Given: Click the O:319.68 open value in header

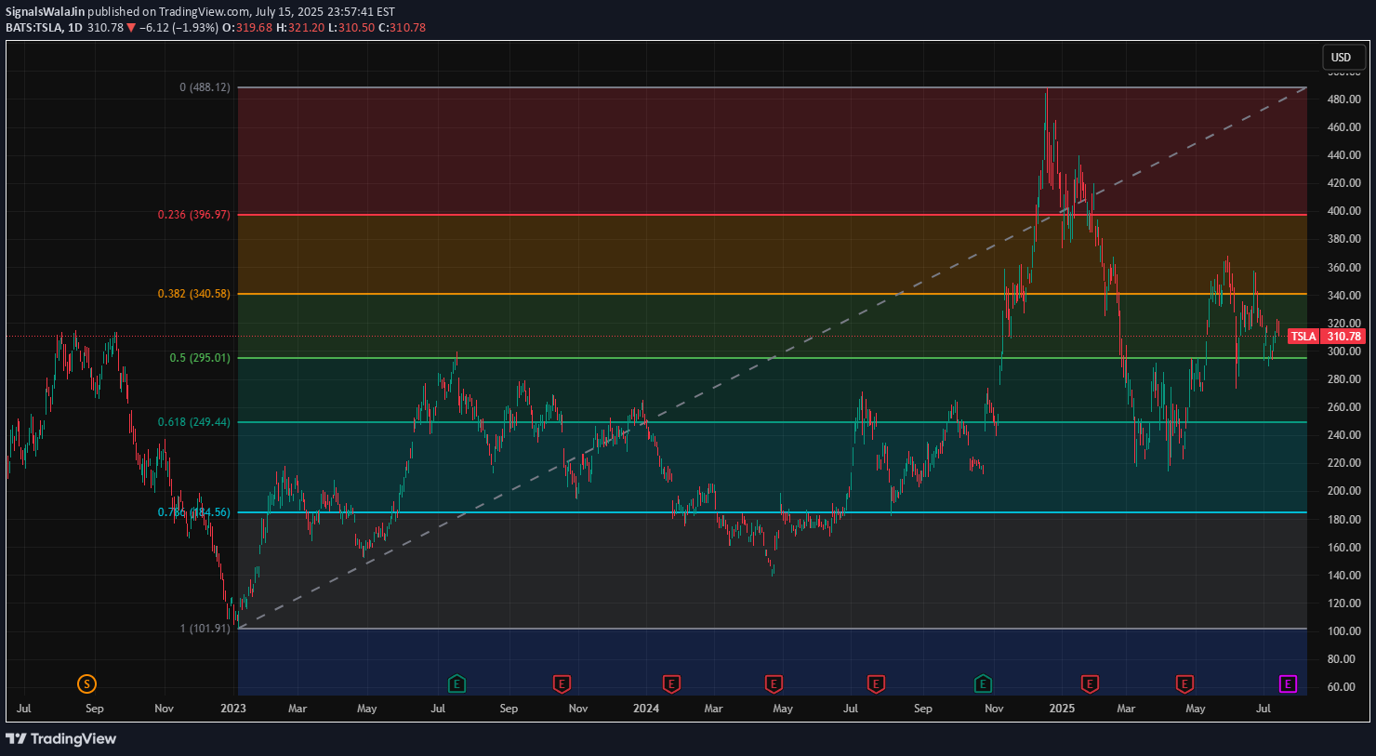Looking at the screenshot, I should pyautogui.click(x=248, y=28).
